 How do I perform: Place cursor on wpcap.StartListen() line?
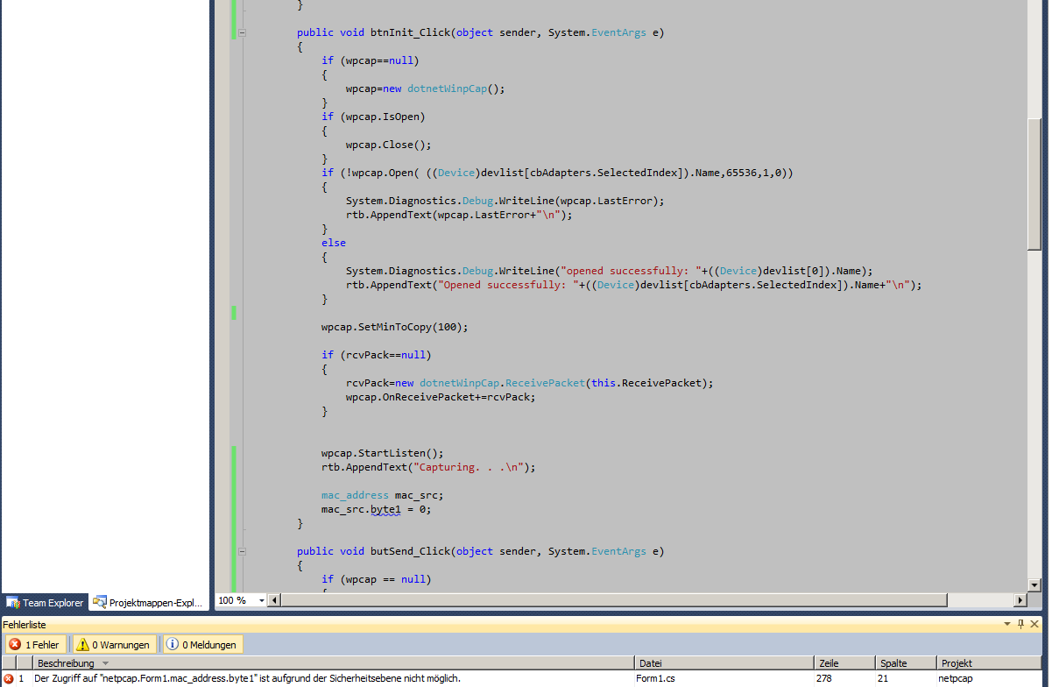[383, 453]
